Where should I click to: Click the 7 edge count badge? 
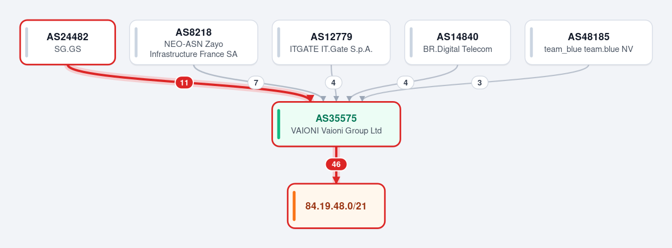point(256,83)
